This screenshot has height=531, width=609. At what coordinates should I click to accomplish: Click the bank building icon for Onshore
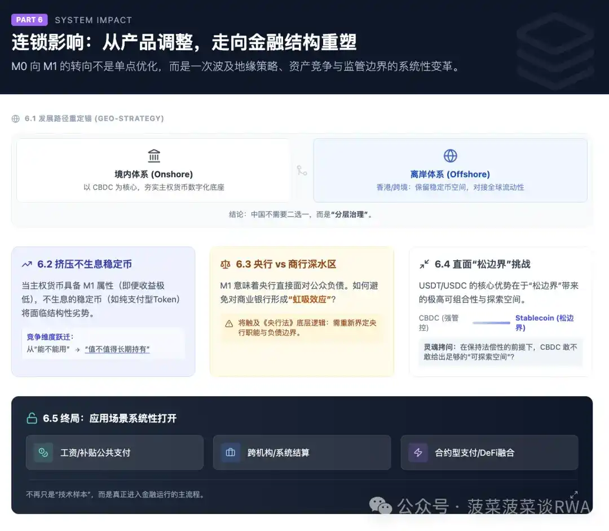point(153,156)
